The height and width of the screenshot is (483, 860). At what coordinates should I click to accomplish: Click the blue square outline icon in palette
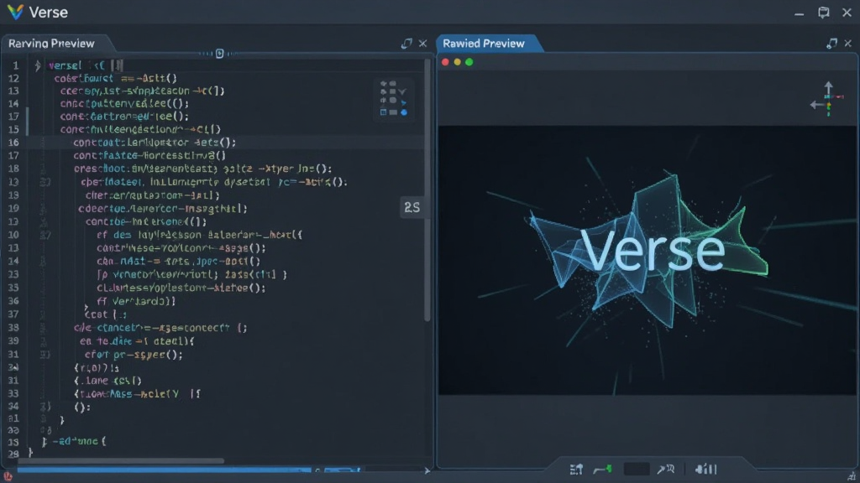(383, 112)
